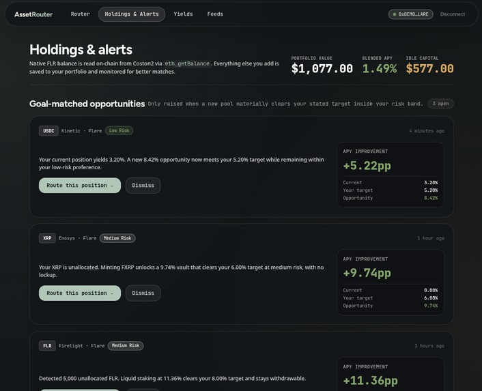Click the 0xDEMO_LARE wallet badge

click(411, 14)
